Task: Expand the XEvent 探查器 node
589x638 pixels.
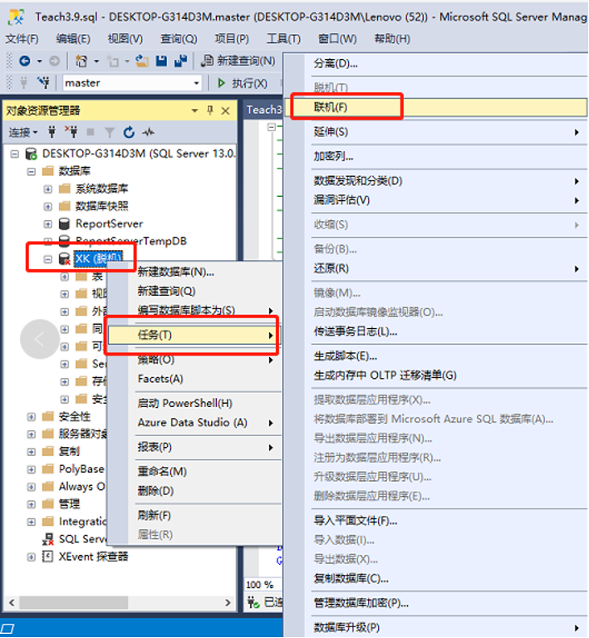Action: pos(32,557)
